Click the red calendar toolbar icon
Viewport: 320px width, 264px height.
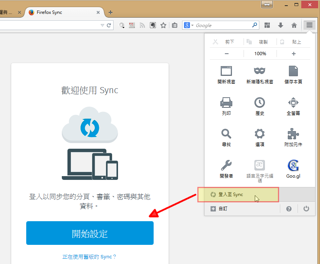(132, 25)
